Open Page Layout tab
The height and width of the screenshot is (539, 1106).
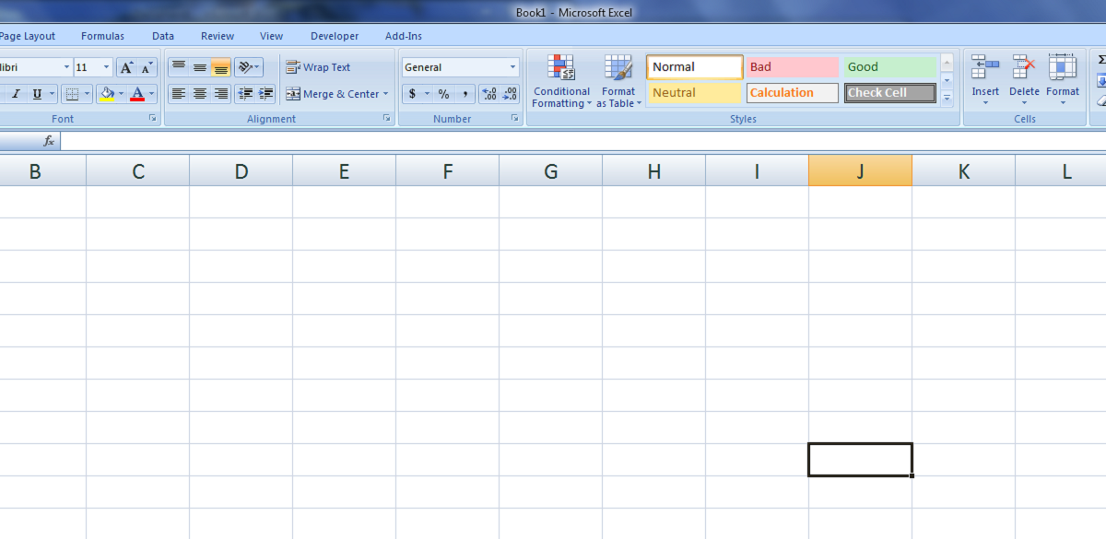tap(28, 37)
